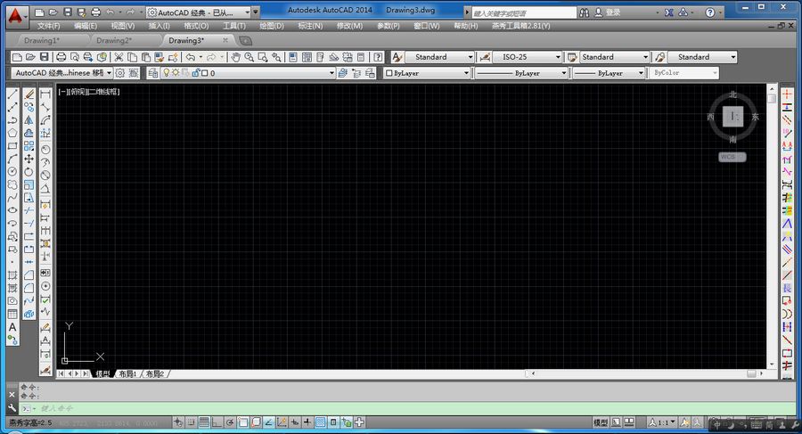Open the ByLayer color dropdown
The width and height of the screenshot is (802, 434).
[427, 73]
